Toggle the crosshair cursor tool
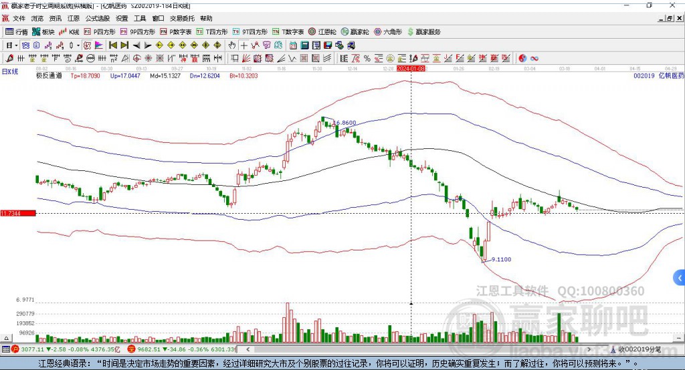The height and width of the screenshot is (370, 685). (244, 45)
